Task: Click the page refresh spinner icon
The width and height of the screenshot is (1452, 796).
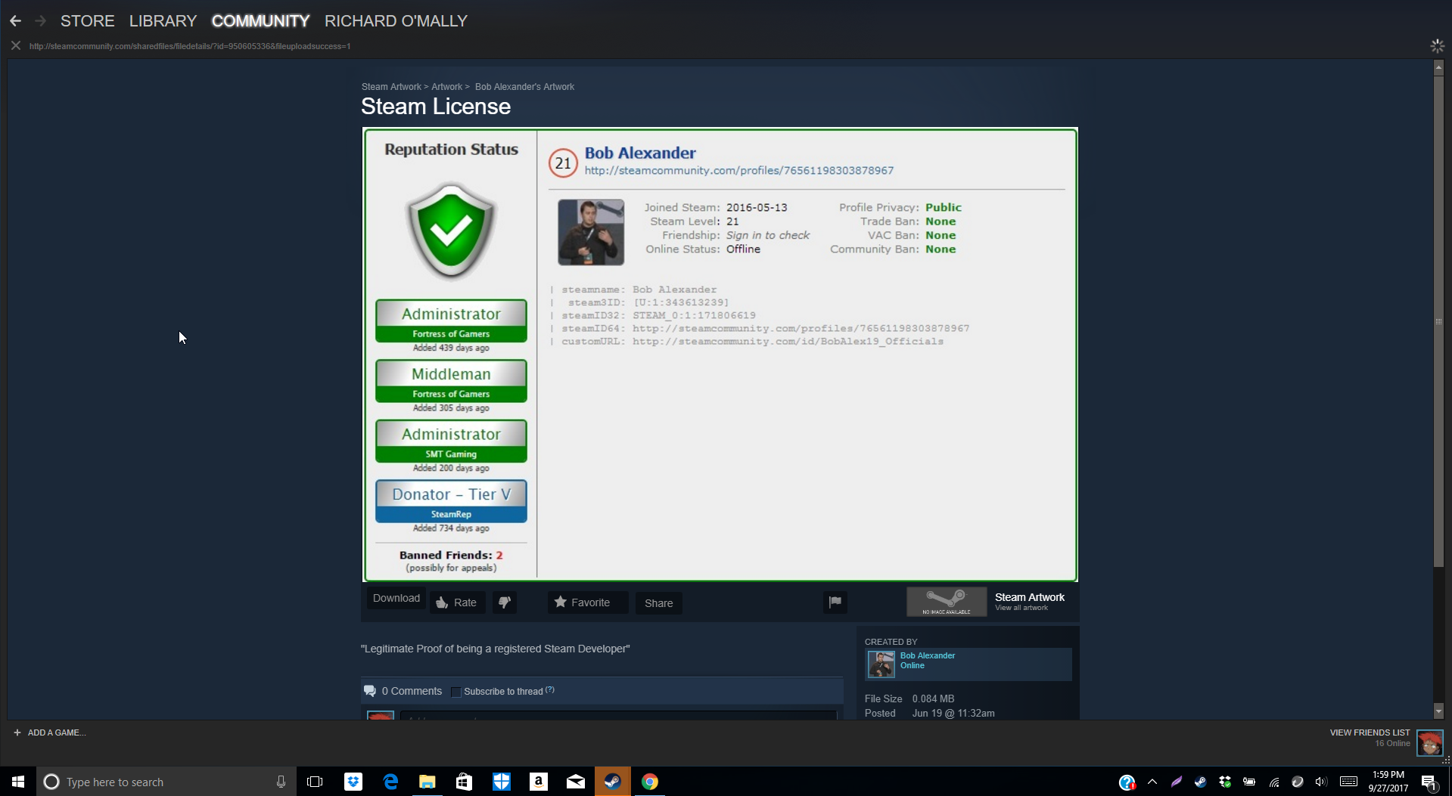Action: [1437, 46]
